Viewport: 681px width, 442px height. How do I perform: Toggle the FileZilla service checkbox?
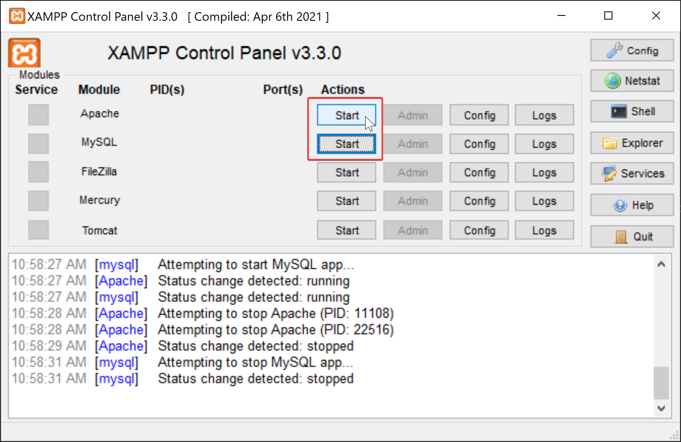[x=38, y=172]
